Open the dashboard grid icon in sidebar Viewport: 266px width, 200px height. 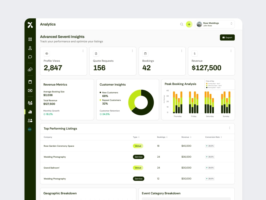tap(30, 39)
